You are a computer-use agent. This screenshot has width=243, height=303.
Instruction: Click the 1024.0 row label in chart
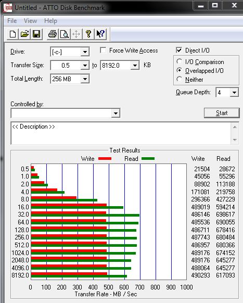point(20,253)
